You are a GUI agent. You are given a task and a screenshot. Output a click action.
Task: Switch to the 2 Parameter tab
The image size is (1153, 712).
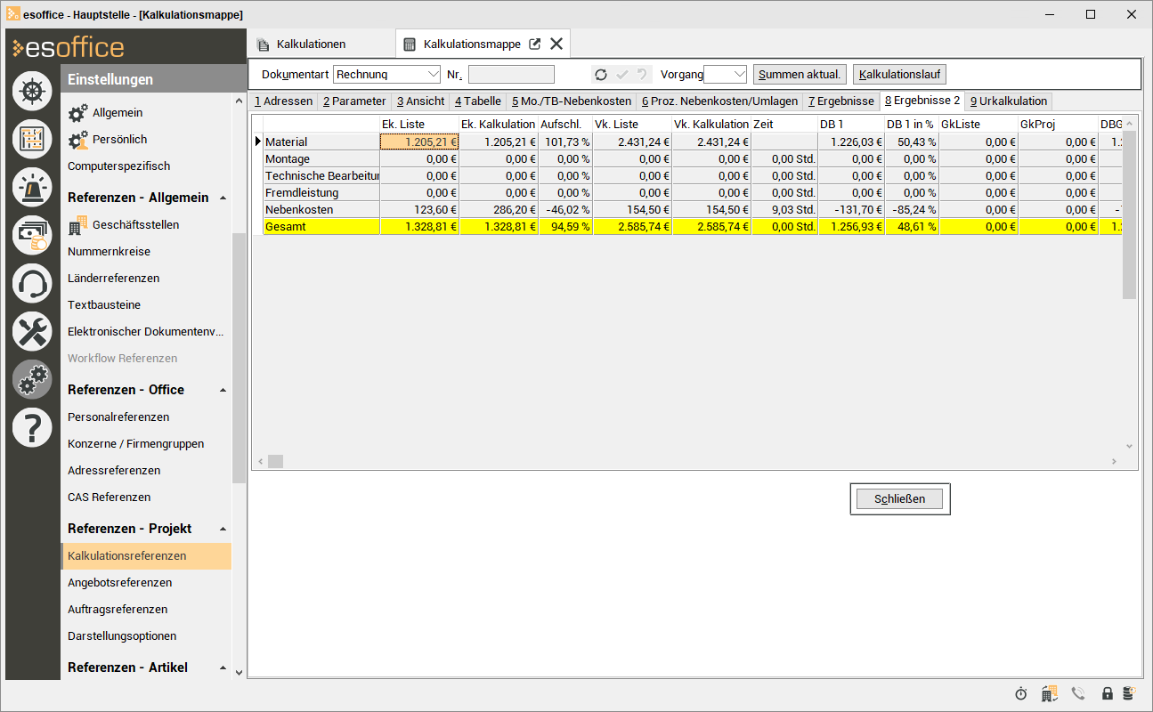pos(354,101)
